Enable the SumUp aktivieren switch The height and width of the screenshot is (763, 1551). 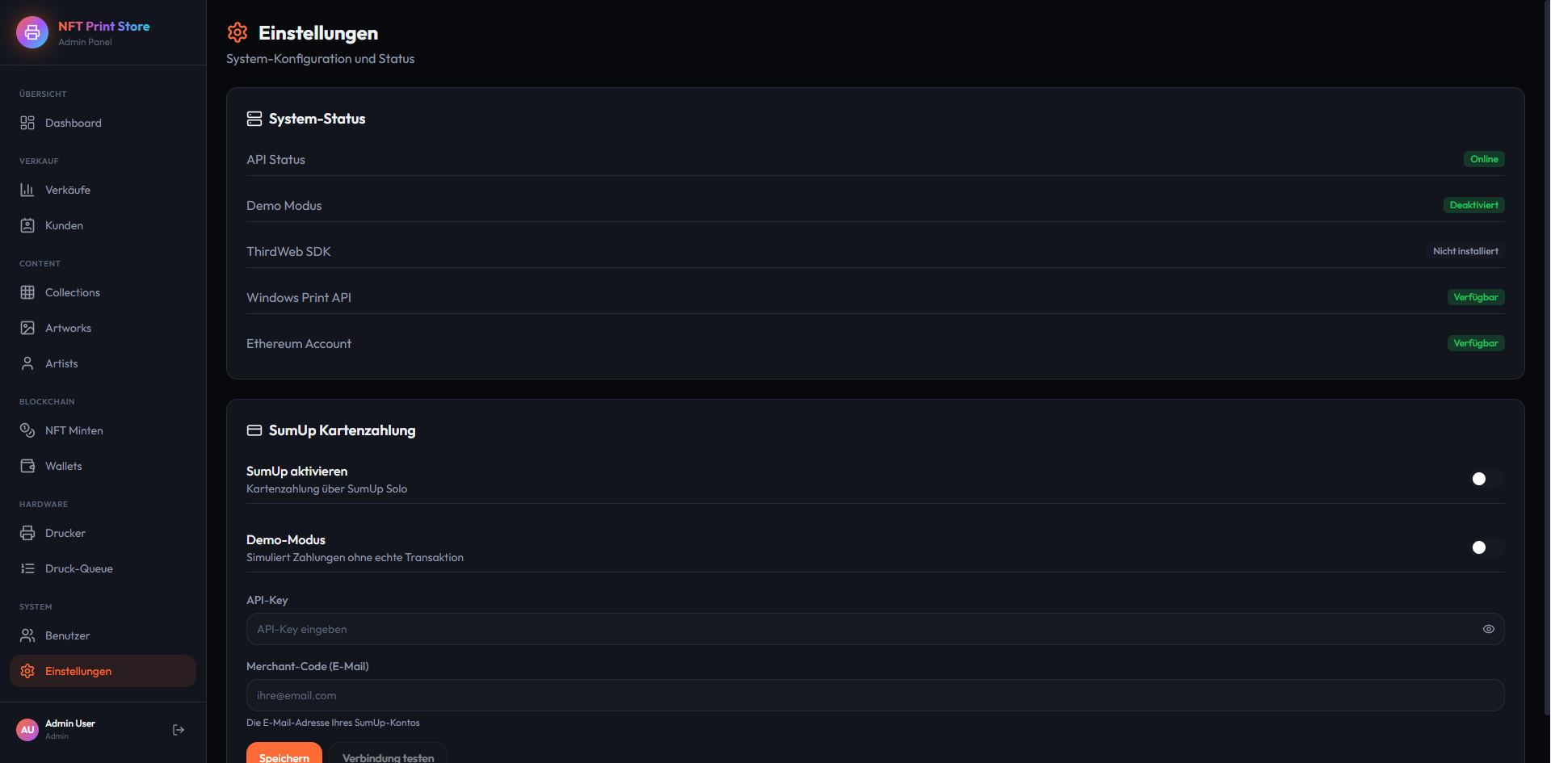point(1486,479)
